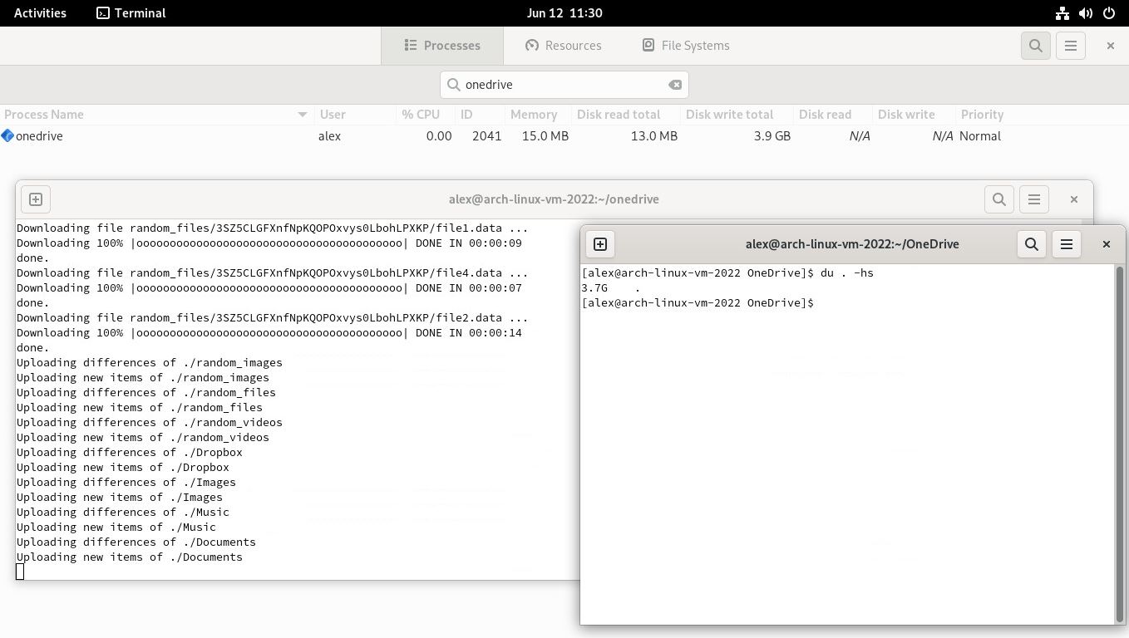Screen dimensions: 1129x638
Task: Switch to the Resources tab
Action: [x=564, y=46]
